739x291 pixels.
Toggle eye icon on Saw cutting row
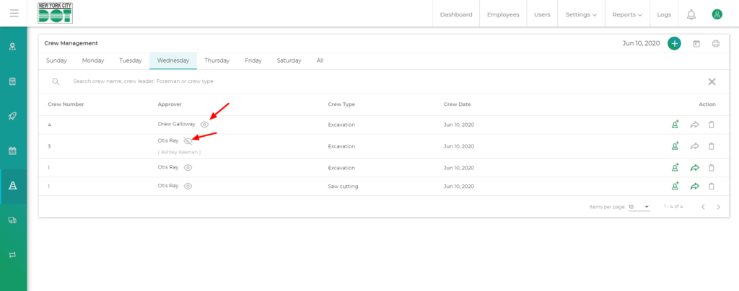point(188,186)
